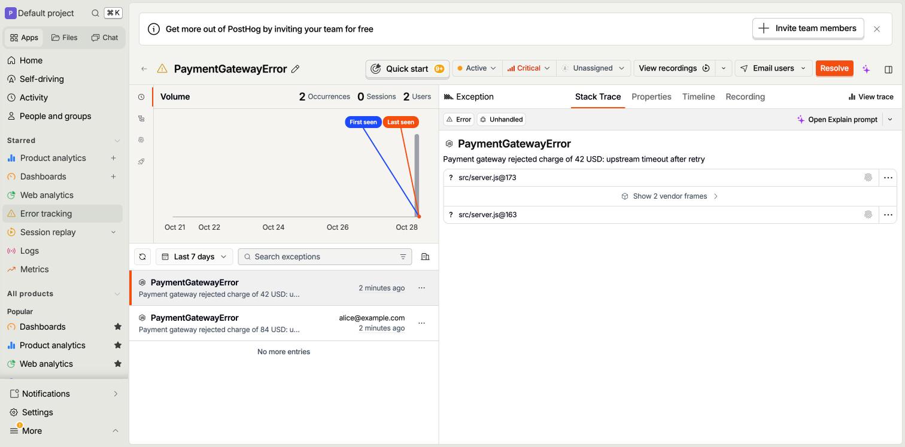The image size is (905, 447).
Task: Click the View trace button
Action: pos(871,97)
